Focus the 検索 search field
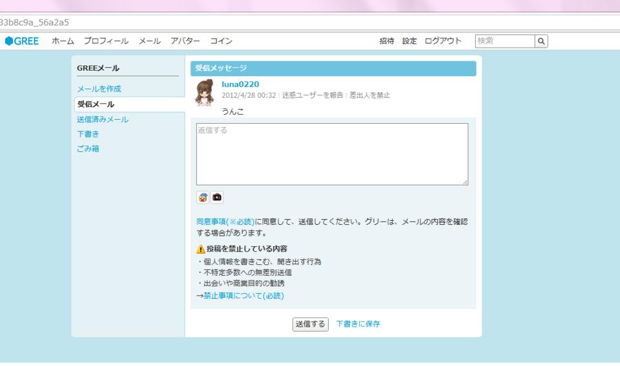Viewport: 620px width, 366px height. [x=505, y=41]
